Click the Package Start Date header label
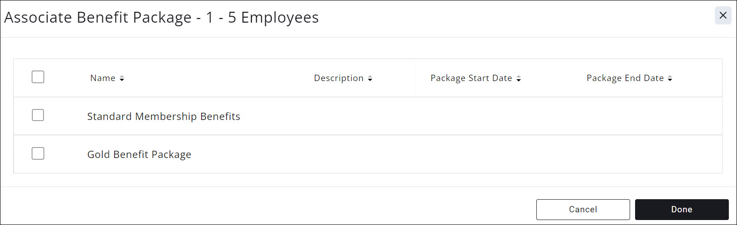Viewport: 737px width, 225px height. pyautogui.click(x=471, y=78)
